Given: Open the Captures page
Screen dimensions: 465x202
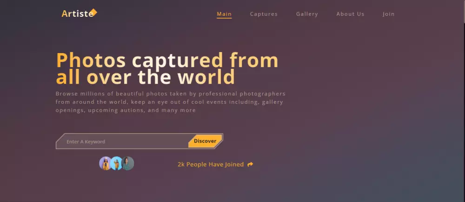Looking at the screenshot, I should (264, 14).
